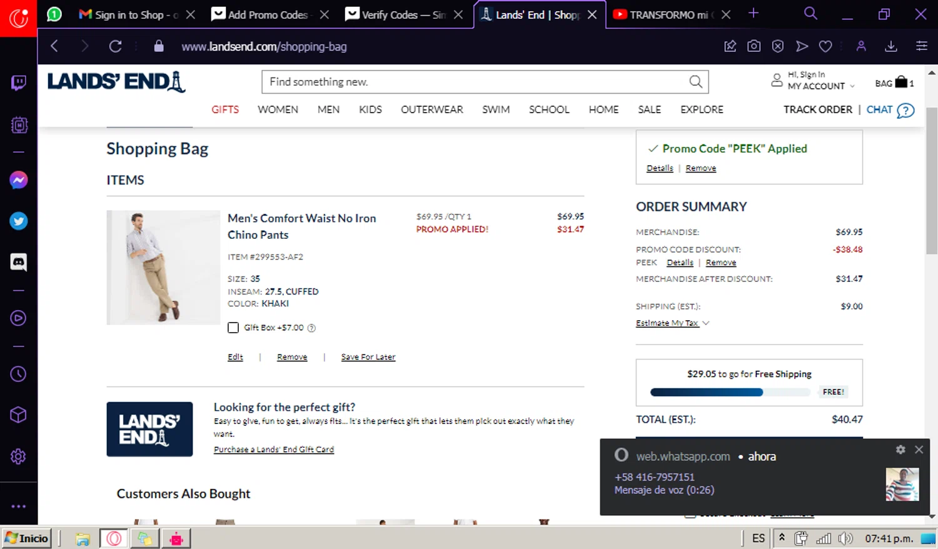Screen dimensions: 938x549
Task: Switch to the WhatsApp pinned tab
Action: (x=54, y=14)
